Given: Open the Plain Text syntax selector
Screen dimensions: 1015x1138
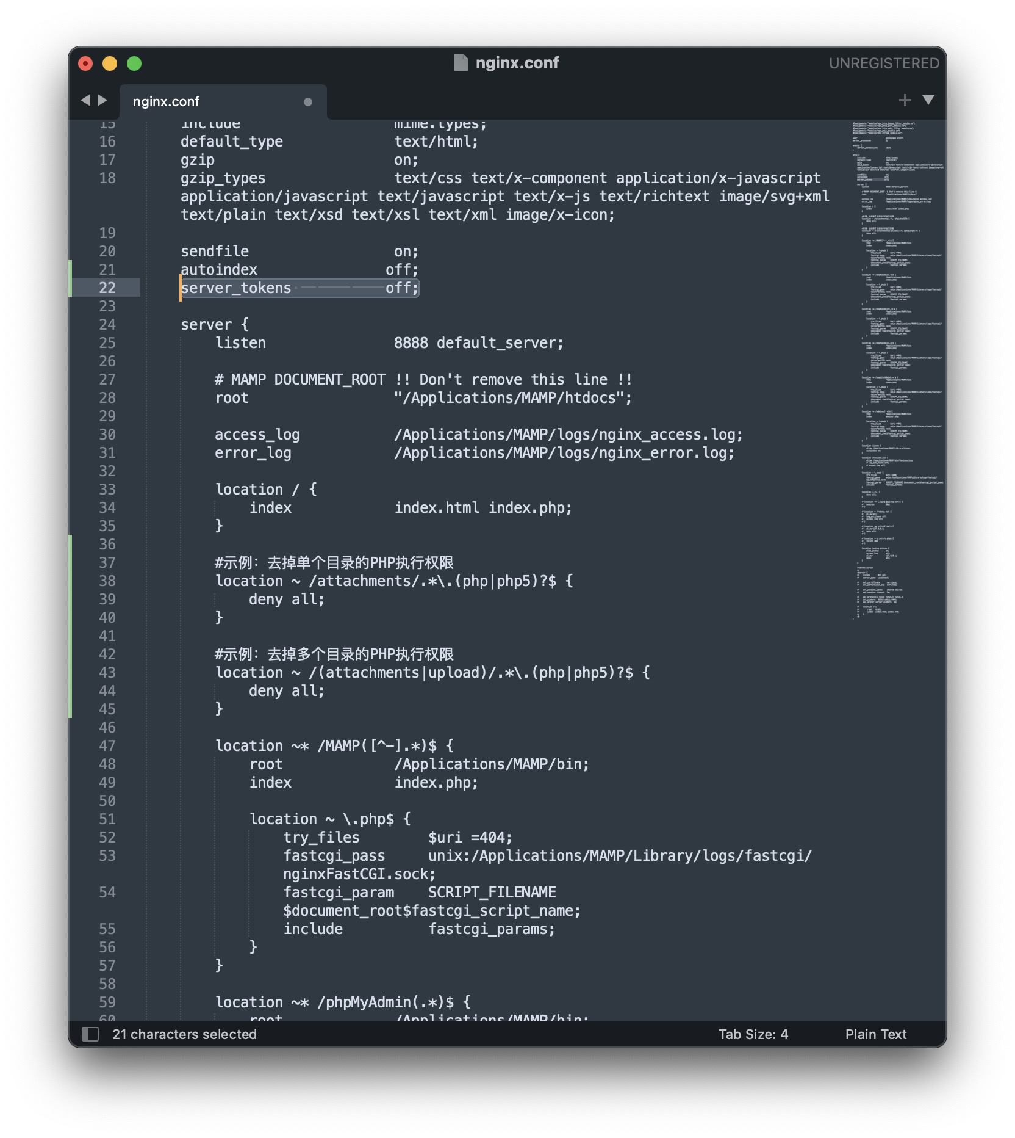Looking at the screenshot, I should (x=876, y=1034).
